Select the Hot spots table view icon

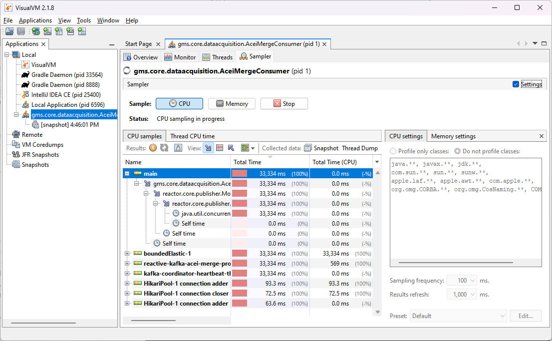tap(220, 148)
